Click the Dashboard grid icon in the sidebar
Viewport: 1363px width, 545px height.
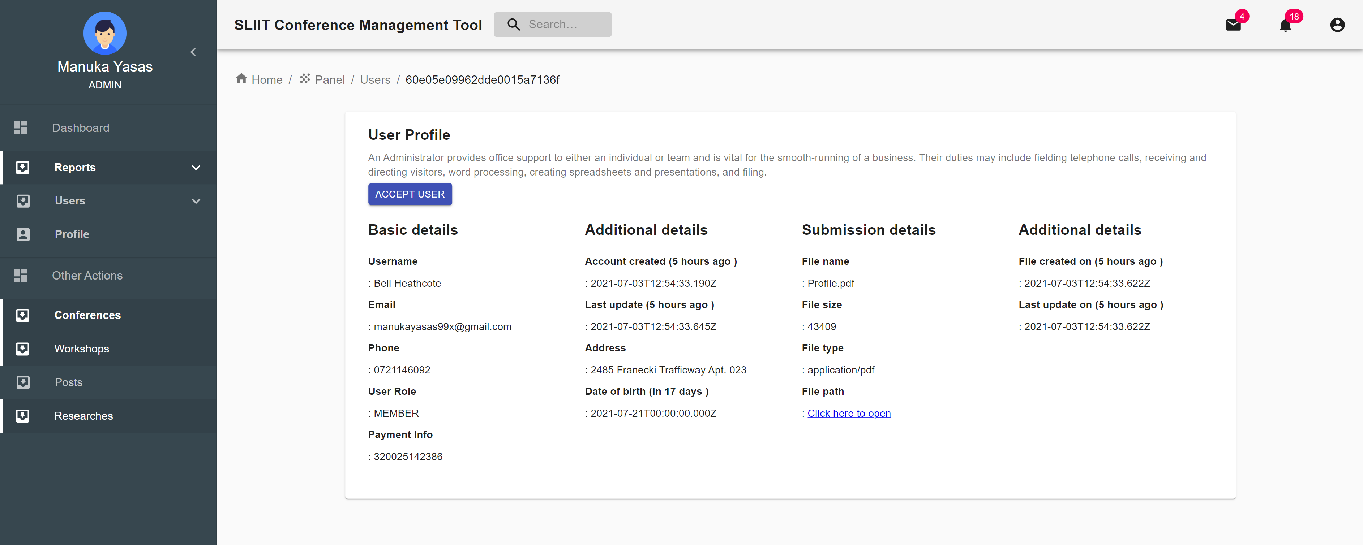tap(20, 127)
